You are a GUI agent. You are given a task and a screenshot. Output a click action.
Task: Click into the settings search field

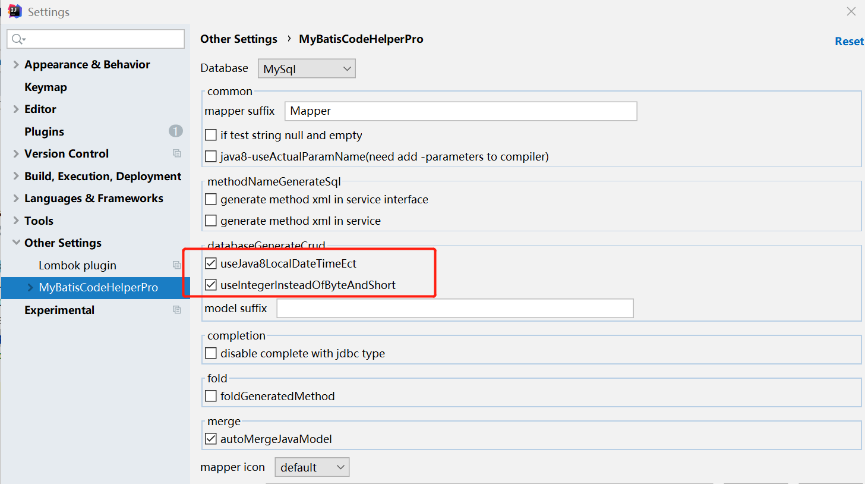pyautogui.click(x=96, y=39)
